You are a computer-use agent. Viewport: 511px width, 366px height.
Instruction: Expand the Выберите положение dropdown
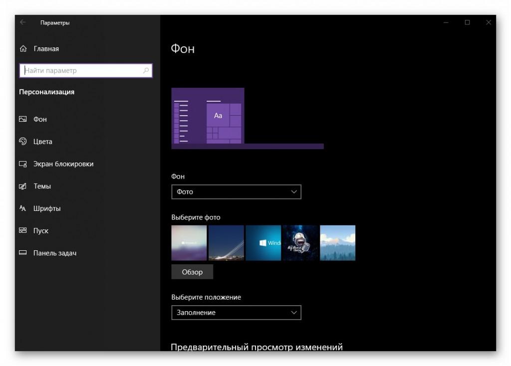tap(236, 313)
